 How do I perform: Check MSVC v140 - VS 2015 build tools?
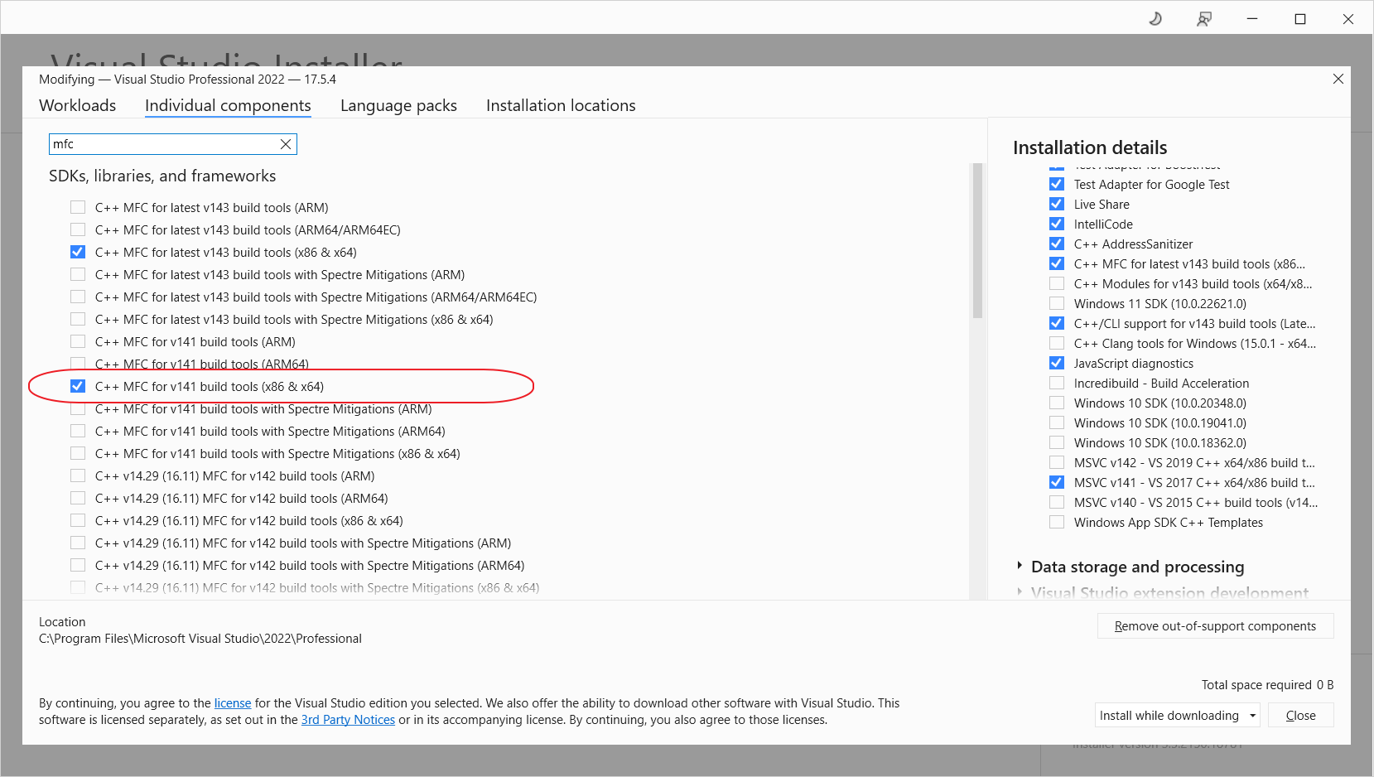[x=1057, y=502]
